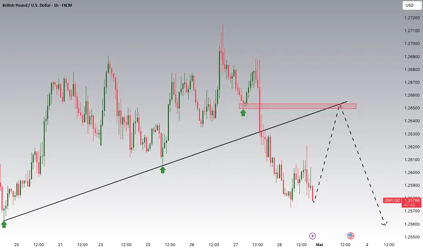Click the 1.25700 price axis label
Image resolution: width=423 pixels, height=249 pixels.
(412, 211)
